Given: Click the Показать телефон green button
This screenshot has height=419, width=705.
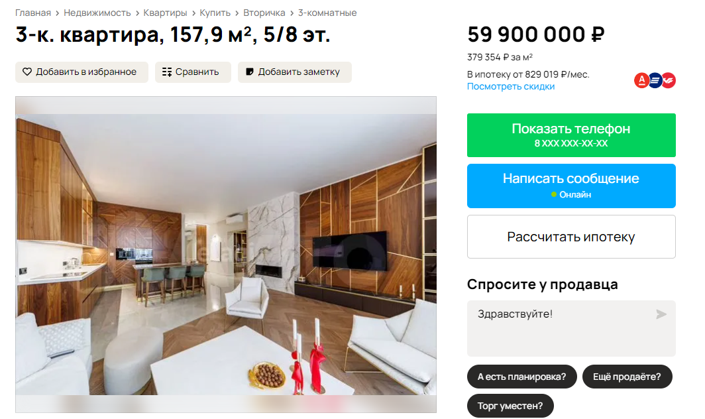Looking at the screenshot, I should pyautogui.click(x=571, y=135).
